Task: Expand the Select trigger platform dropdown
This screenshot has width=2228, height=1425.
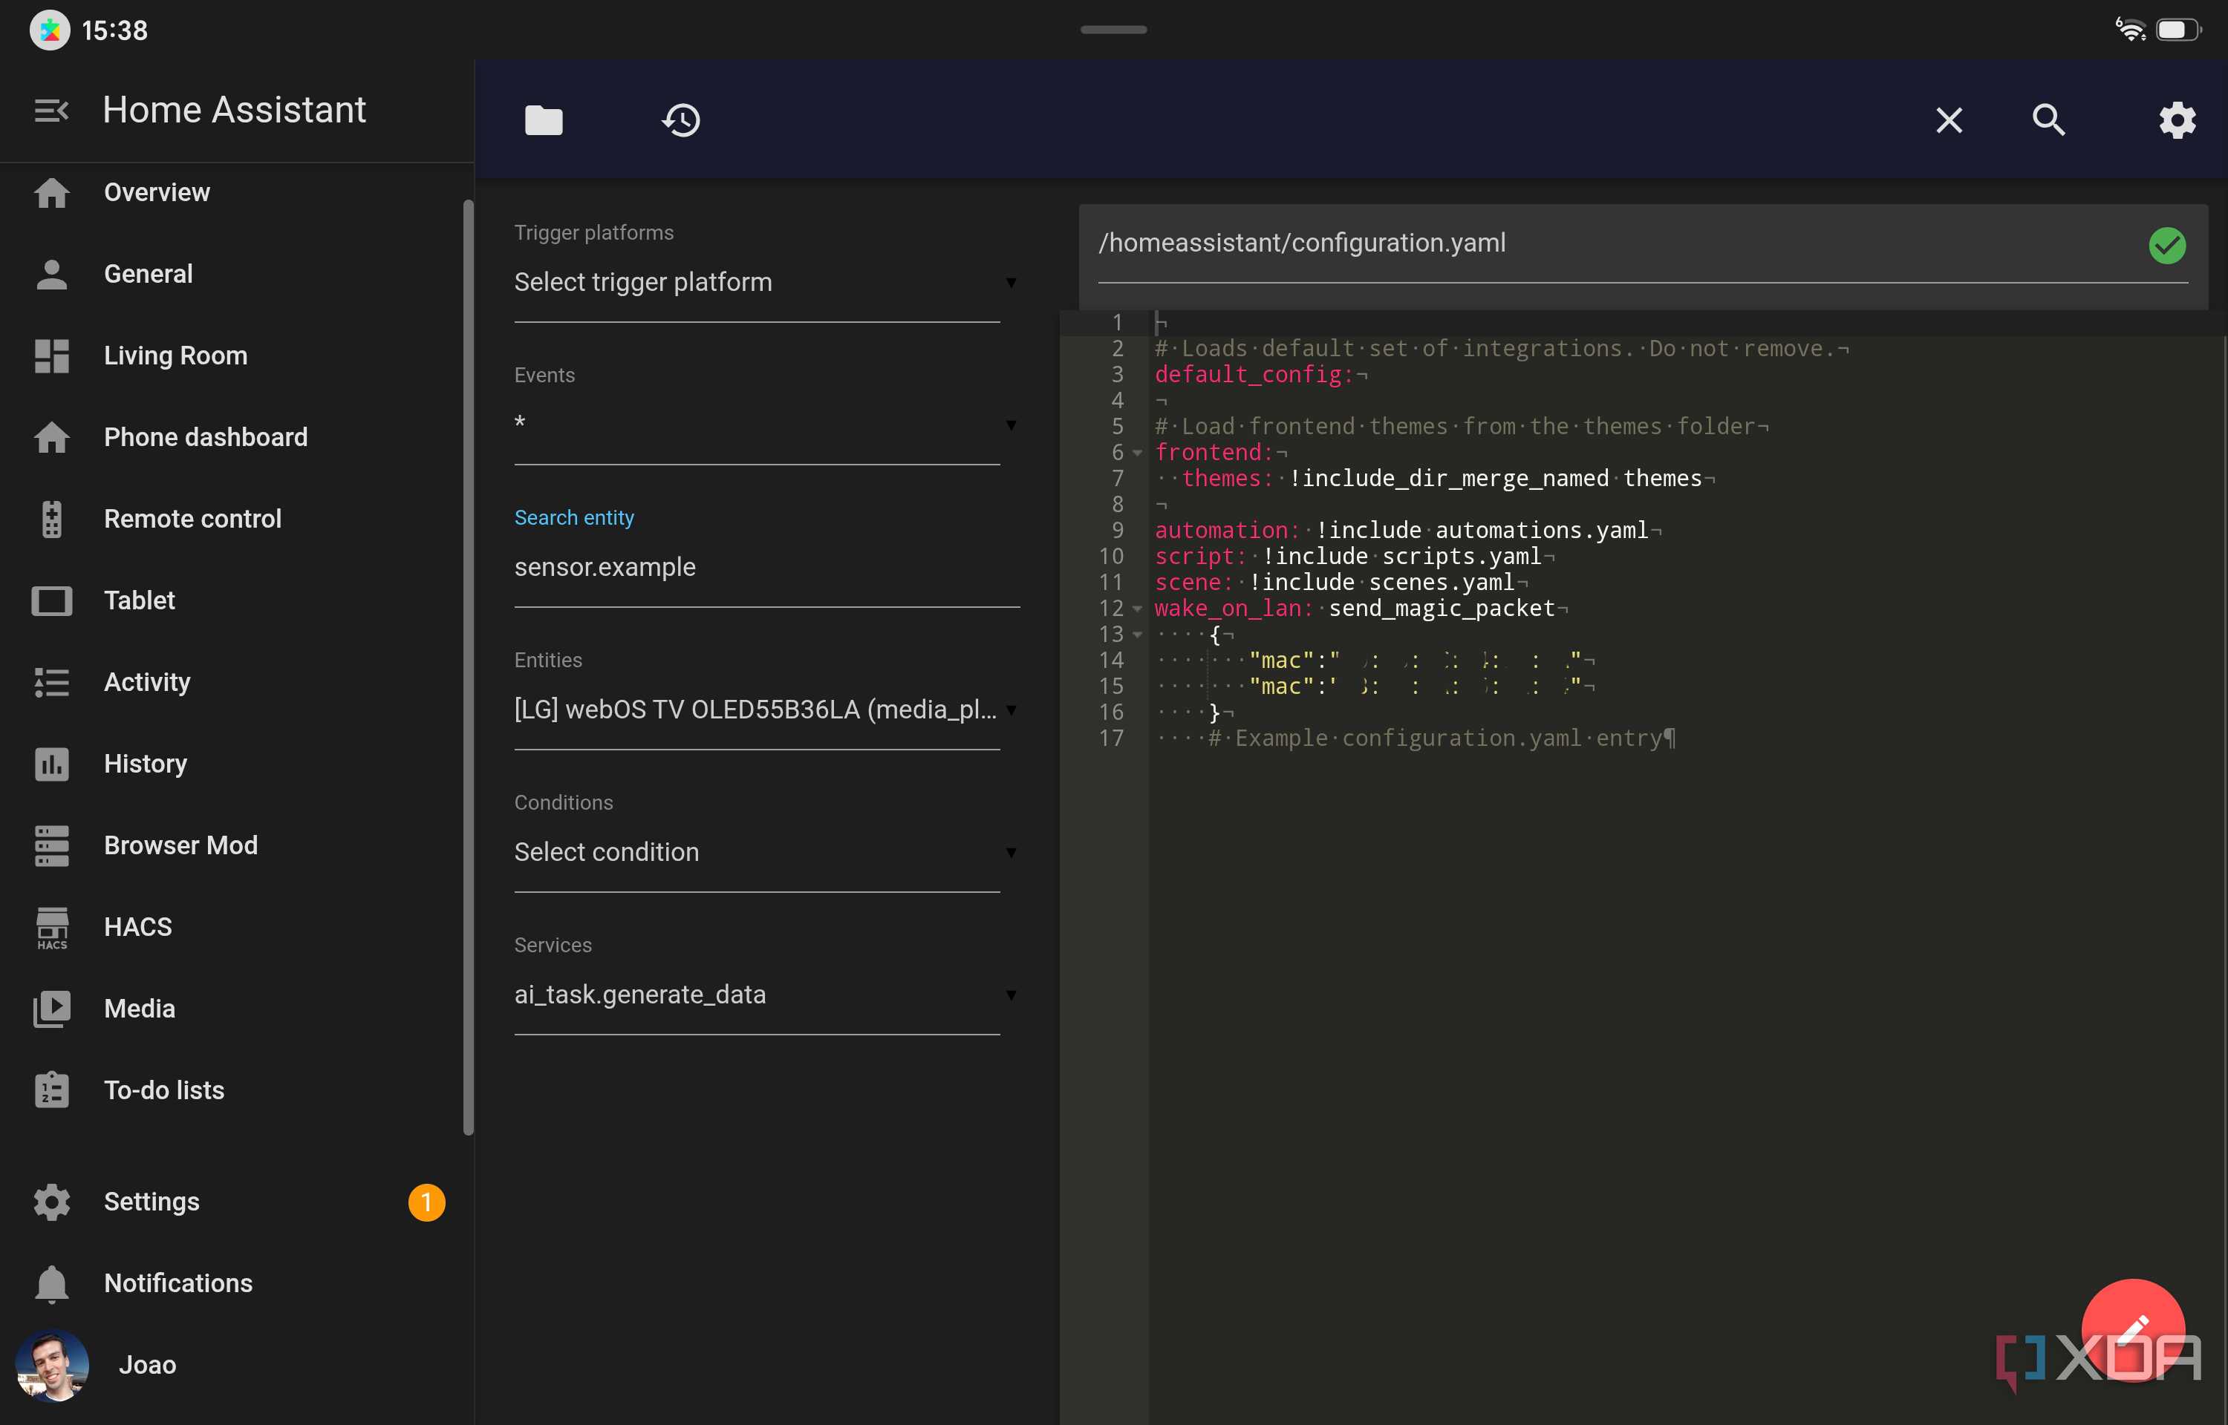Action: [766, 282]
